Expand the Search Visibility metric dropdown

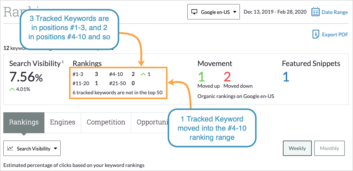32,149
